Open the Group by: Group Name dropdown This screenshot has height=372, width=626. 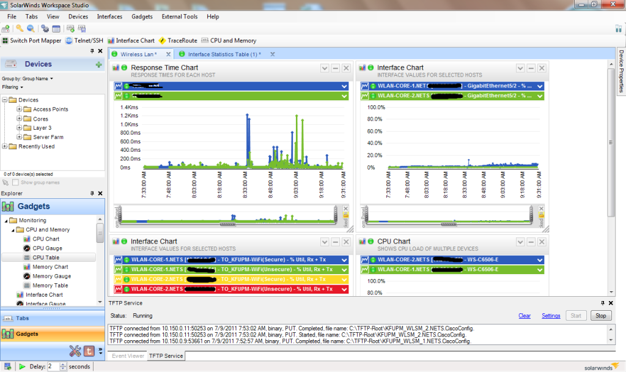pyautogui.click(x=28, y=79)
